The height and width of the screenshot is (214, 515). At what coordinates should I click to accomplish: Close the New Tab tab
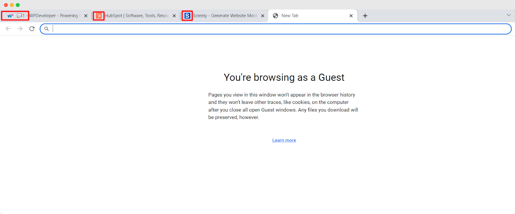tap(351, 16)
